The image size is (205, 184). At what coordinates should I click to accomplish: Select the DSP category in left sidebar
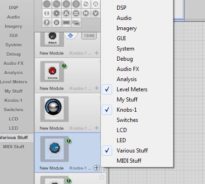click(13, 8)
